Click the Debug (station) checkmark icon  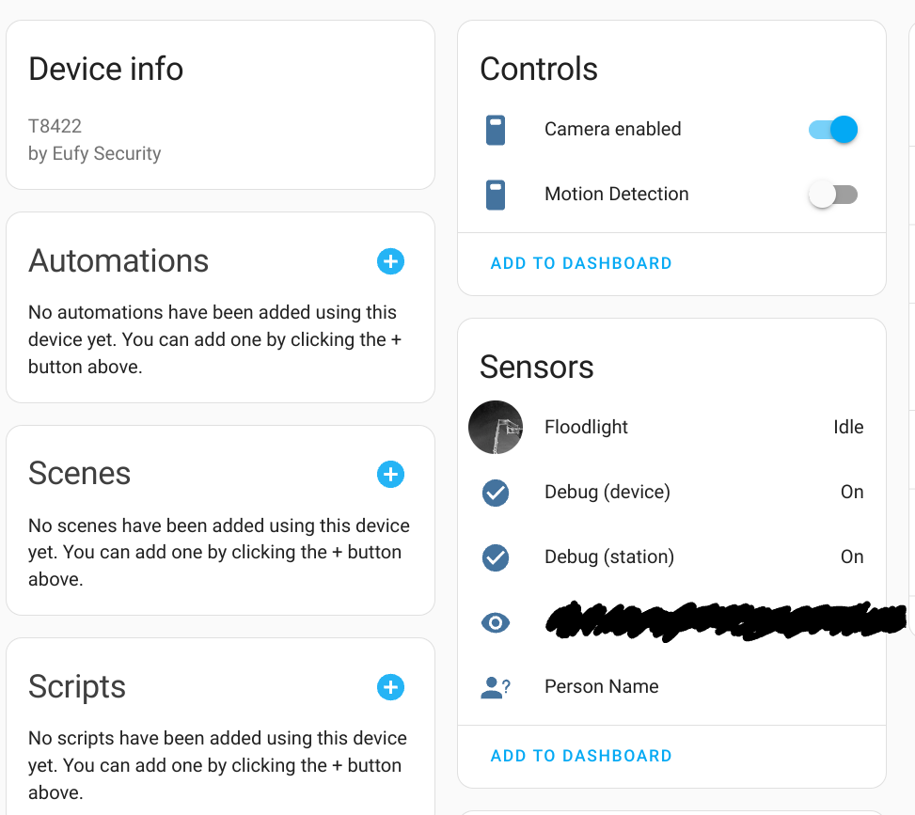(496, 557)
